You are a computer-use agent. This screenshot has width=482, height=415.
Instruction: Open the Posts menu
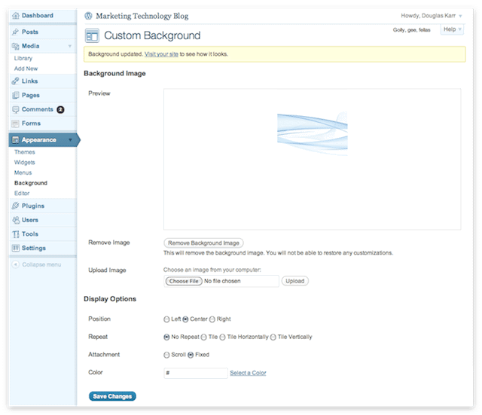click(x=30, y=32)
